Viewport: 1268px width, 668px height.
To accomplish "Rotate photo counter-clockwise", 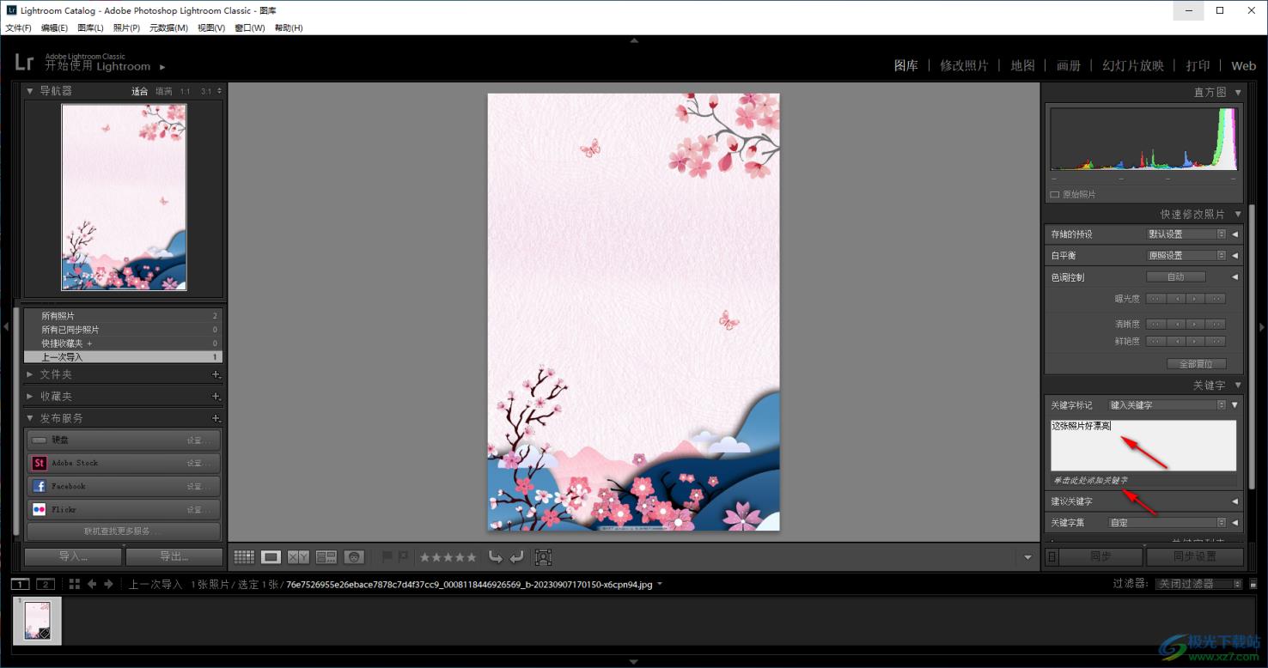I will 496,557.
